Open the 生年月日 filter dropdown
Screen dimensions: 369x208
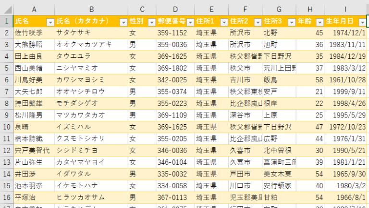(x=362, y=22)
